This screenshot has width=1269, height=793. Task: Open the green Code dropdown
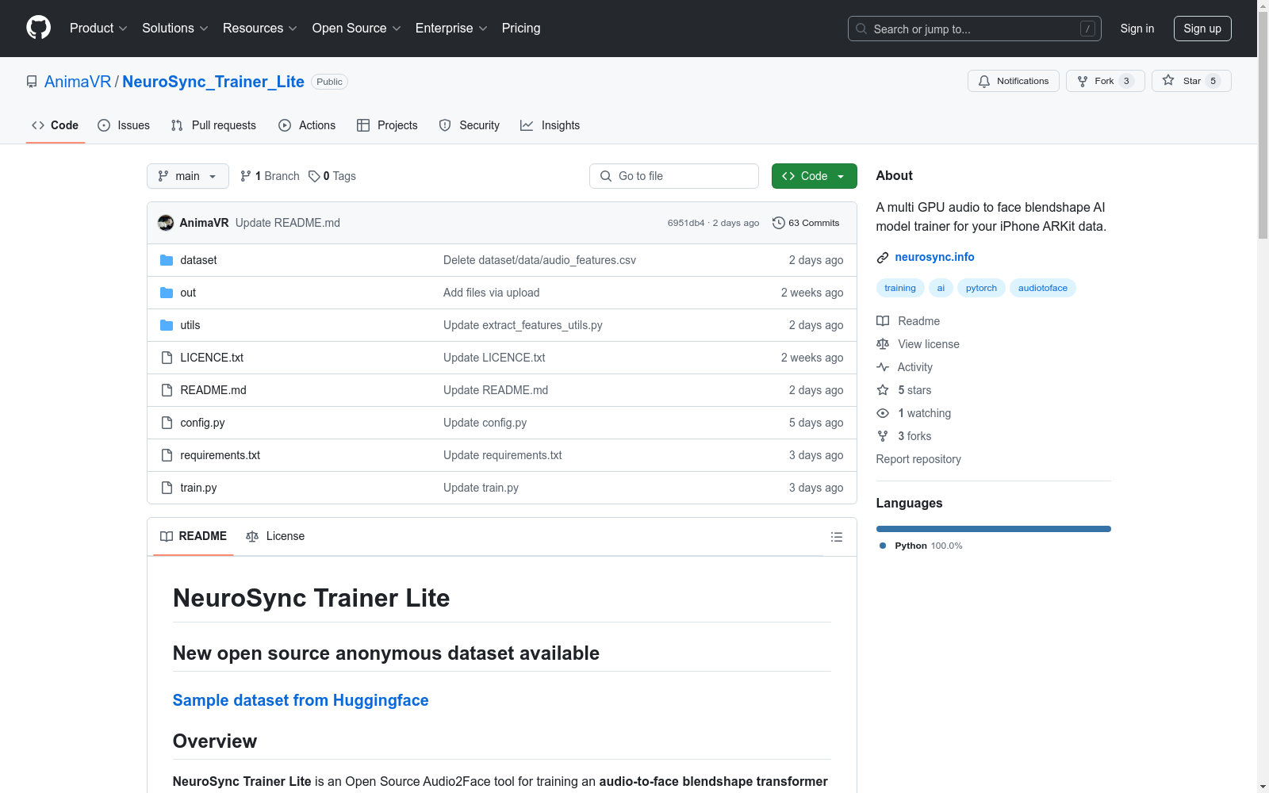point(814,176)
